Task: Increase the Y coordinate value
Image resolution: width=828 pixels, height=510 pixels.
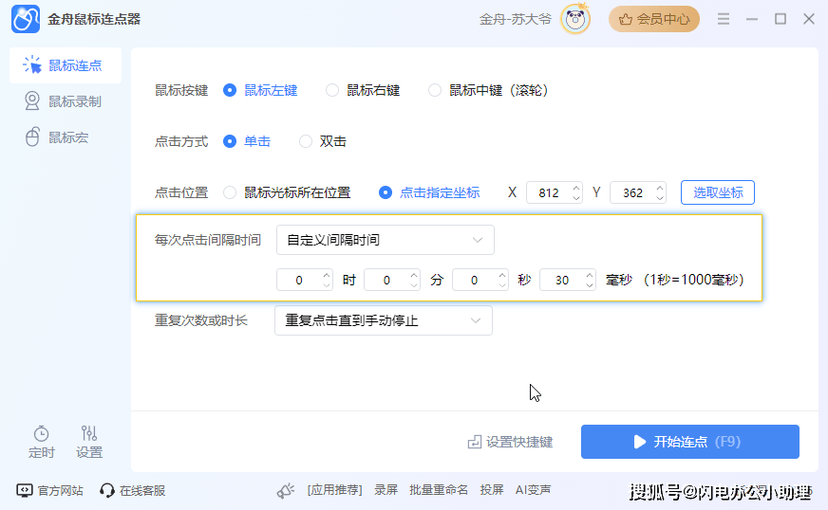Action: pos(660,188)
